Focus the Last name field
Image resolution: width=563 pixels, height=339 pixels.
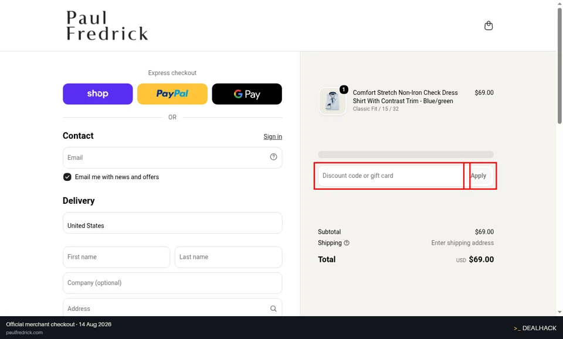pos(228,257)
